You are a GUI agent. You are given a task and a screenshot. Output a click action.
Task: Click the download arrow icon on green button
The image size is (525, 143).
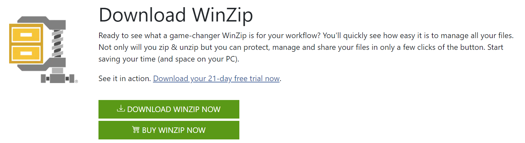pos(121,108)
